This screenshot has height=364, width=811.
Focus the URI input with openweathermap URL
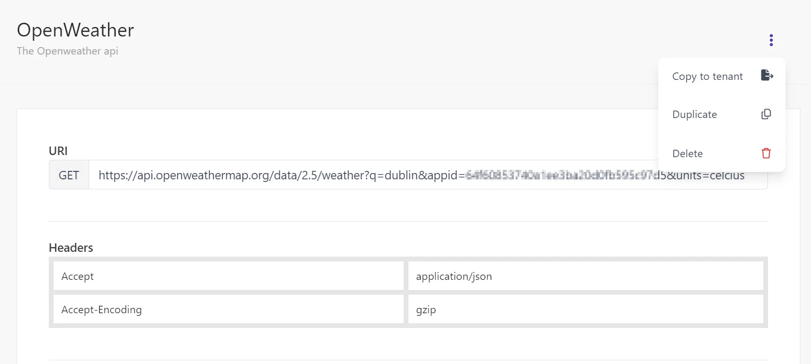tap(428, 175)
